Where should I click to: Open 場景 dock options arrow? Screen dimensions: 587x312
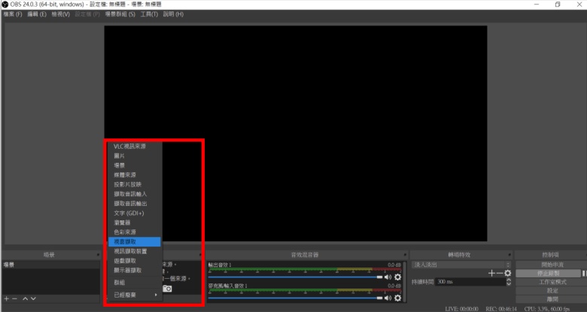coord(98,255)
